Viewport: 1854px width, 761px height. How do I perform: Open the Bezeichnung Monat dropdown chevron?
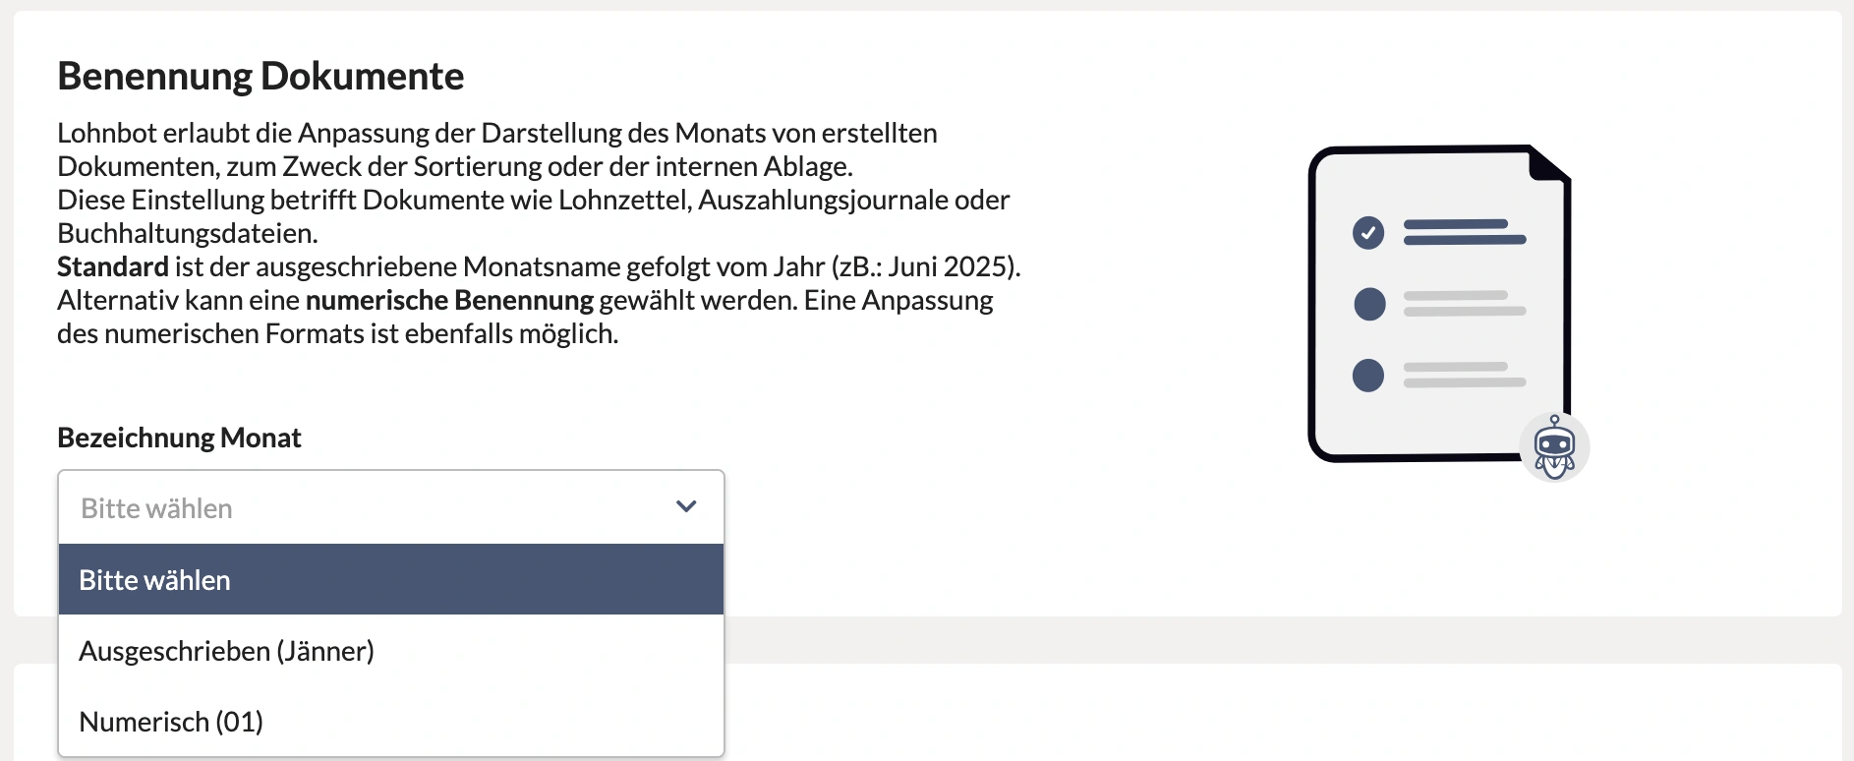point(686,506)
